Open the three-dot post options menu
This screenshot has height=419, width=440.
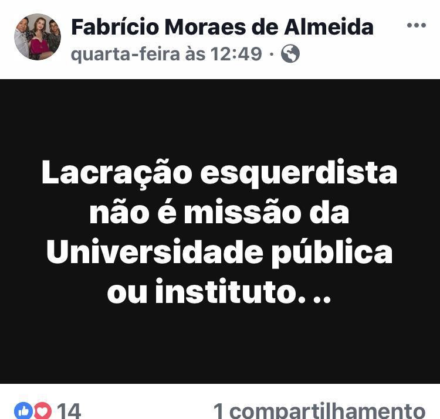(417, 25)
